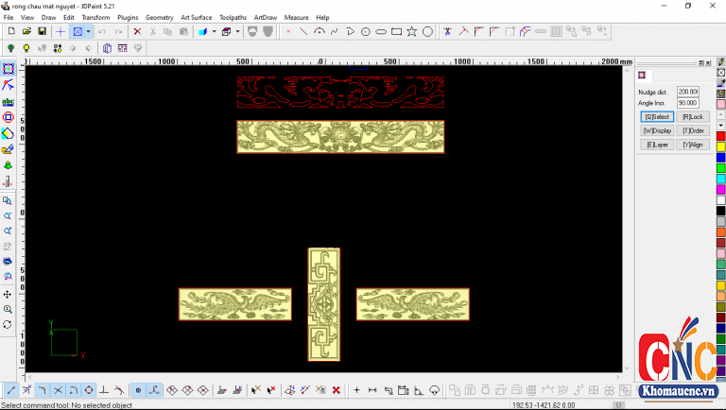726x410 pixels.
Task: Select the star shape drawing tool
Action: tap(412, 31)
